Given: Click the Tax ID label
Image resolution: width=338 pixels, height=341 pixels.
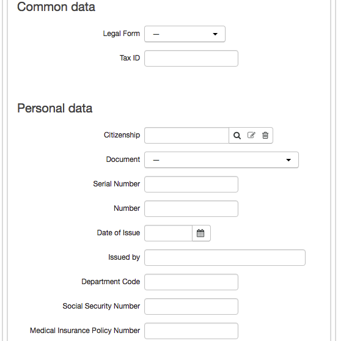Looking at the screenshot, I should coord(130,58).
